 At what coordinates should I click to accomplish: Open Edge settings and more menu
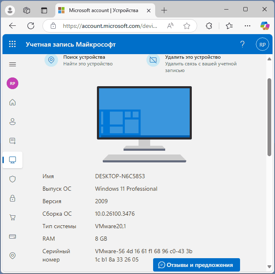click(x=248, y=26)
